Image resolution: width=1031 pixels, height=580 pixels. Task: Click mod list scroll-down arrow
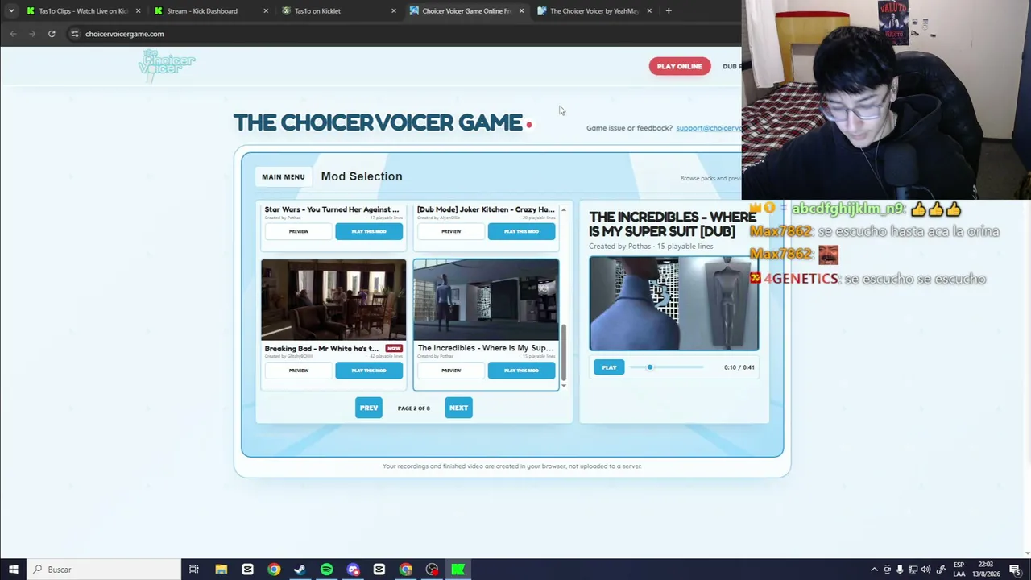pyautogui.click(x=564, y=385)
